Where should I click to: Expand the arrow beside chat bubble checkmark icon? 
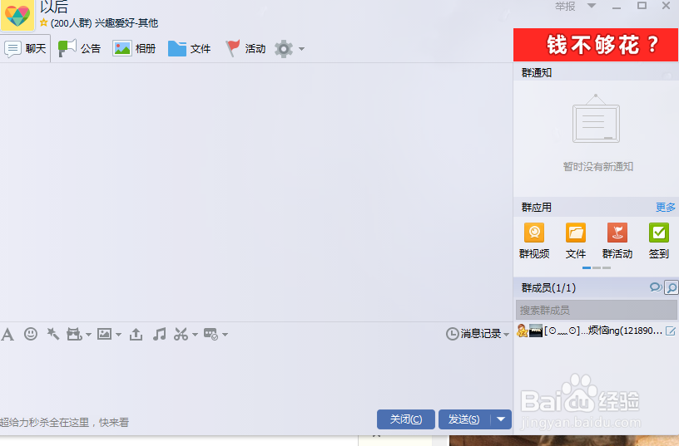225,335
